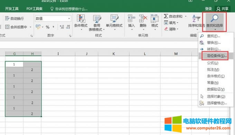Click the 套用表格格式 table format icon
Viewport: 235px width, 135px height.
(97, 19)
